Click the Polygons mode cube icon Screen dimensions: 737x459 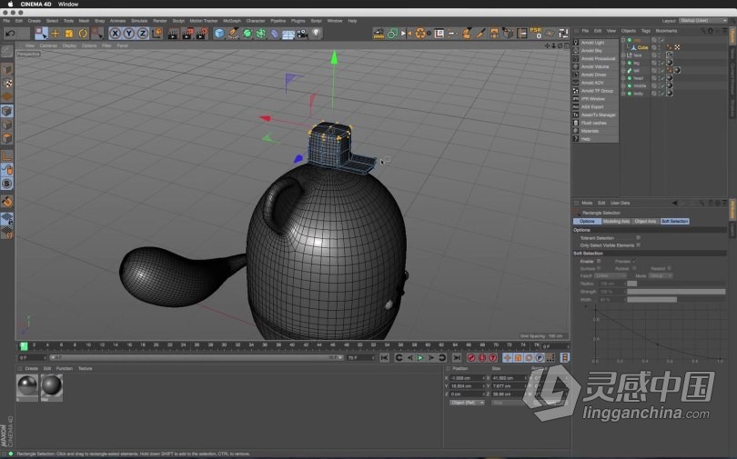click(x=7, y=138)
